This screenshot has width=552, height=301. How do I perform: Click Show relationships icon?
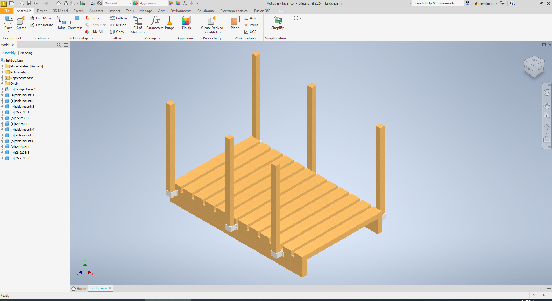click(x=92, y=18)
